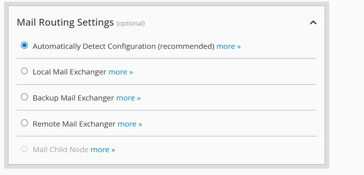Click the Backup Mail Exchanger label text
This screenshot has width=364, height=175.
[73, 98]
